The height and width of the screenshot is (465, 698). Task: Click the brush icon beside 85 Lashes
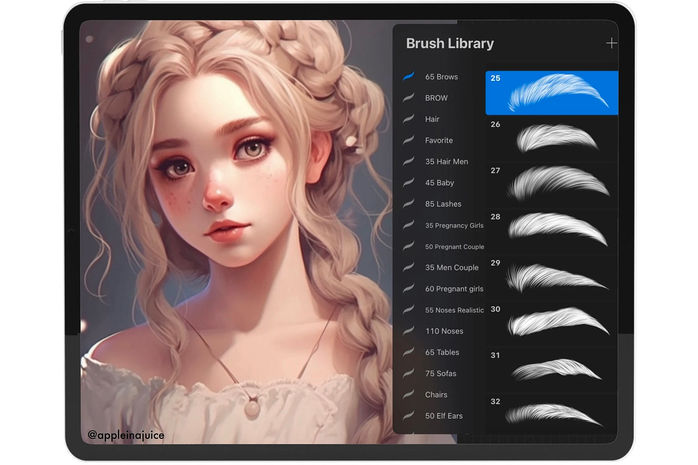tap(409, 204)
